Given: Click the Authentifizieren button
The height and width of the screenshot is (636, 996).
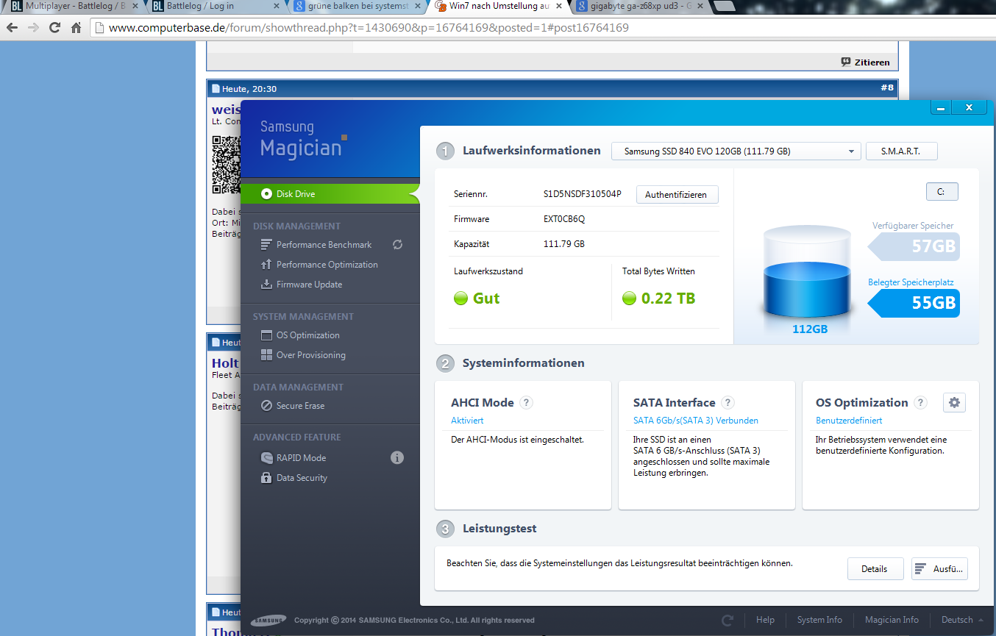Looking at the screenshot, I should click(x=676, y=195).
